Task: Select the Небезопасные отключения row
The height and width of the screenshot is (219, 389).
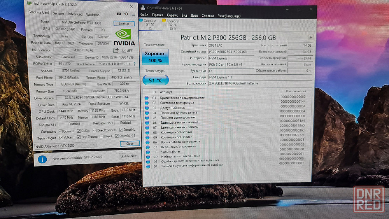Action: (227, 156)
